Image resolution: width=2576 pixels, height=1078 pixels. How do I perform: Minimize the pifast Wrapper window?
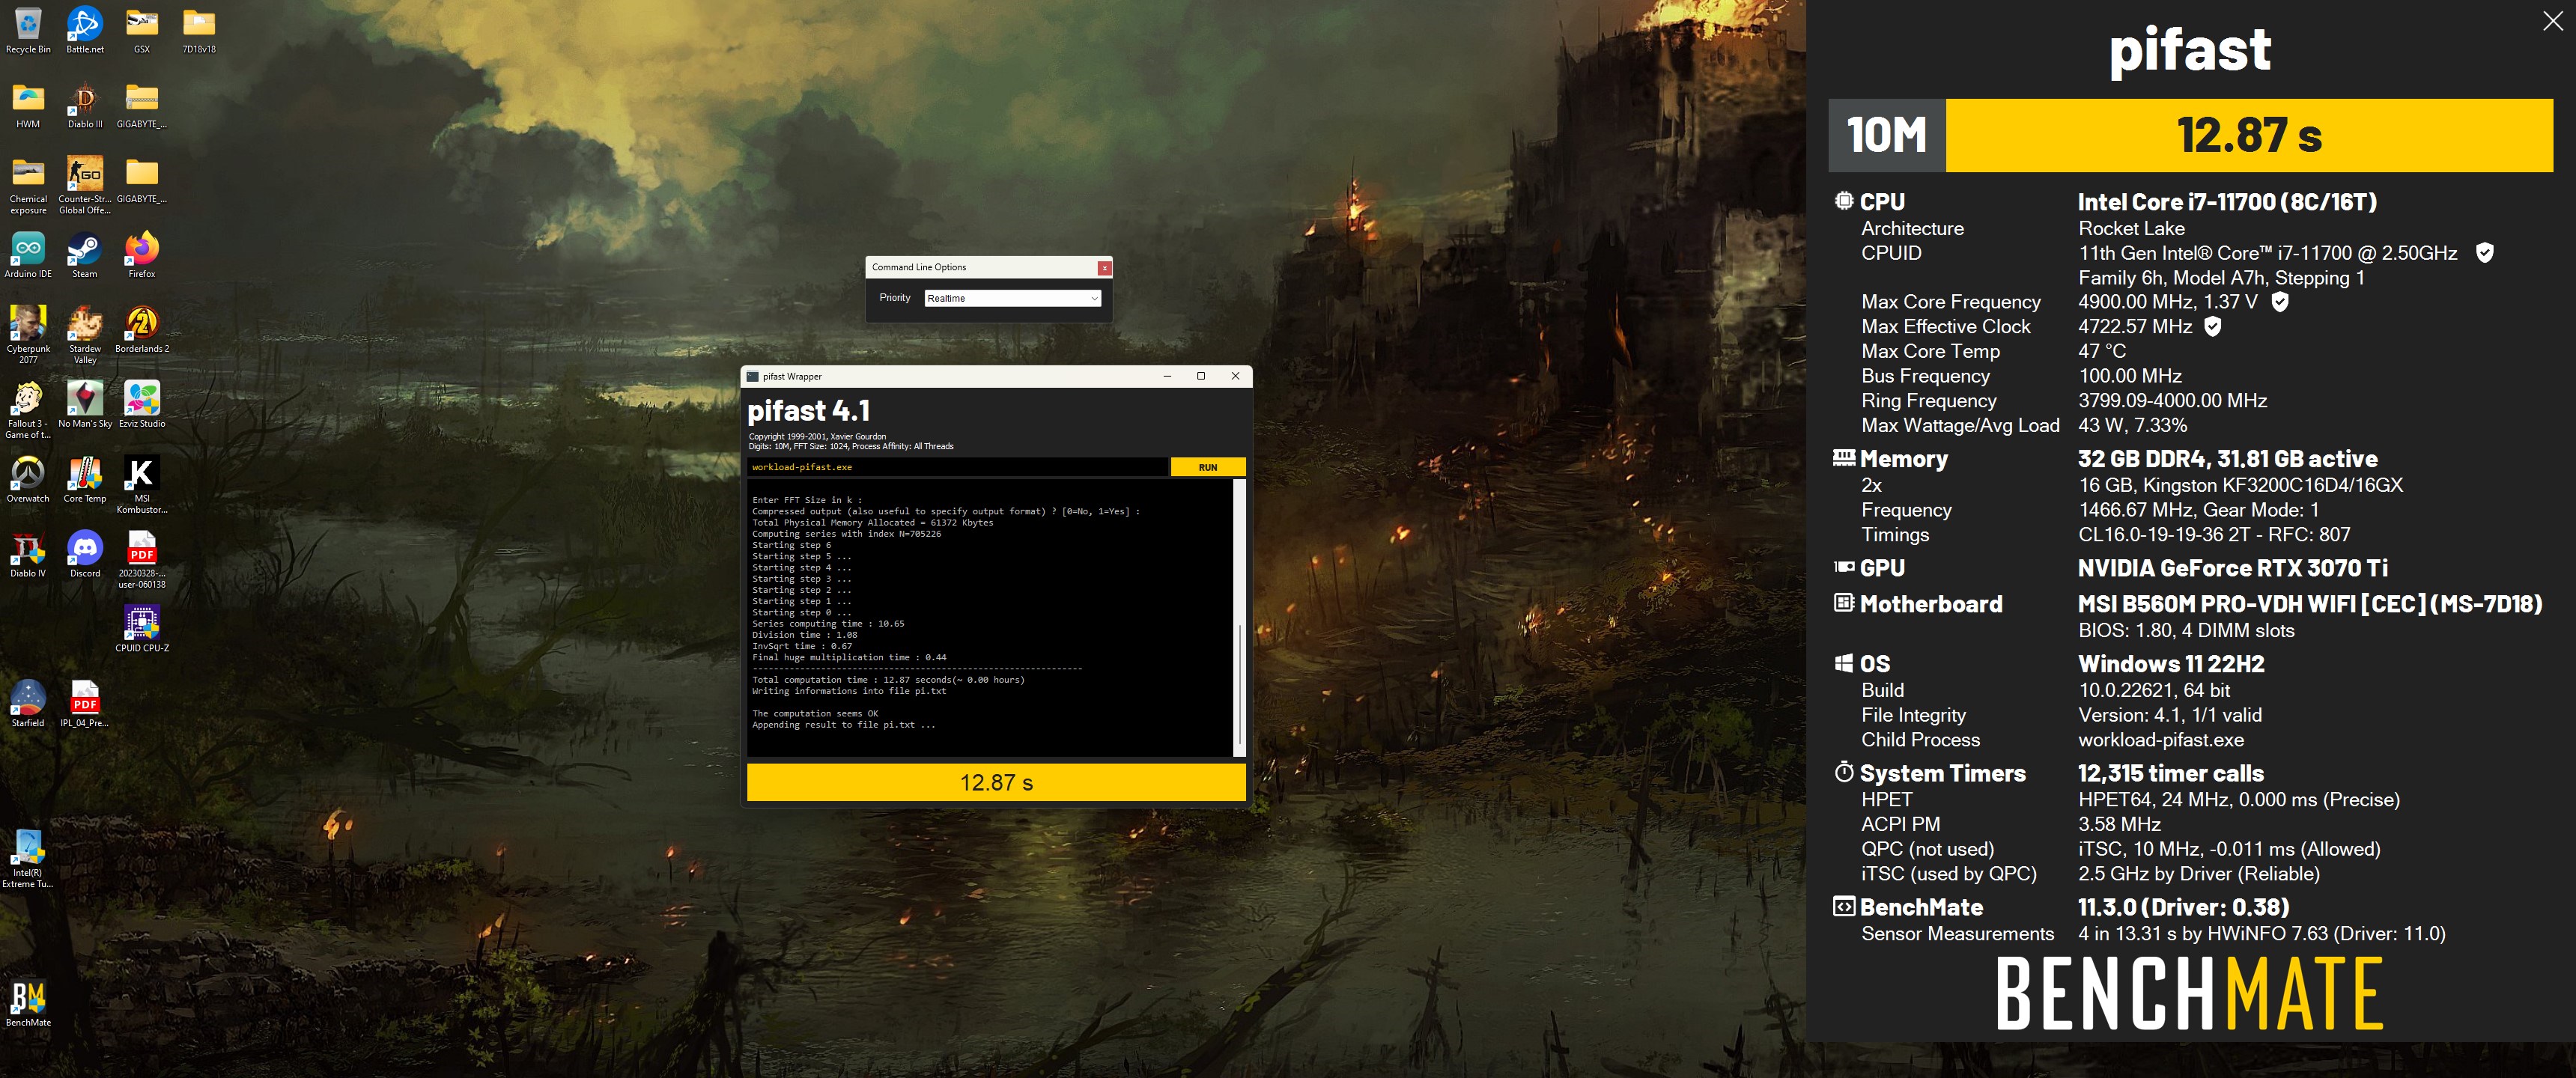[1167, 376]
